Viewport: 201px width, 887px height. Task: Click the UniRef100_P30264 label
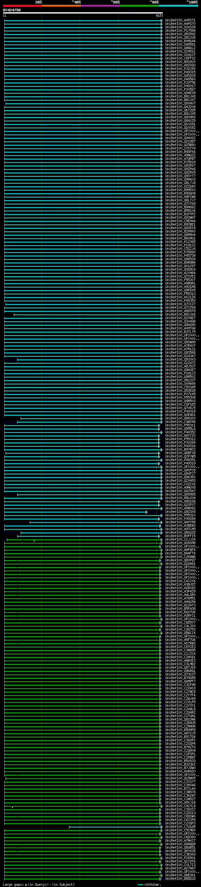click(180, 442)
